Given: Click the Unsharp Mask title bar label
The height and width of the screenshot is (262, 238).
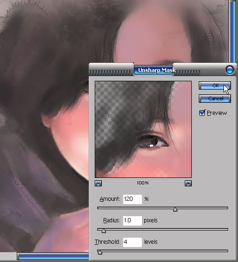Looking at the screenshot, I should (157, 70).
